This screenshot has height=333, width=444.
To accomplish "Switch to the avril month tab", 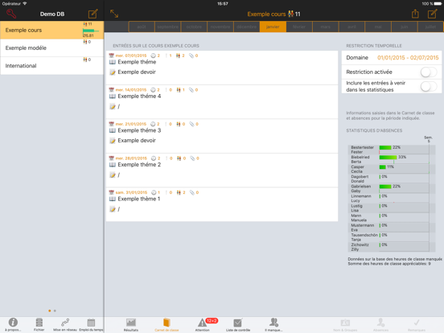I will [x=351, y=27].
